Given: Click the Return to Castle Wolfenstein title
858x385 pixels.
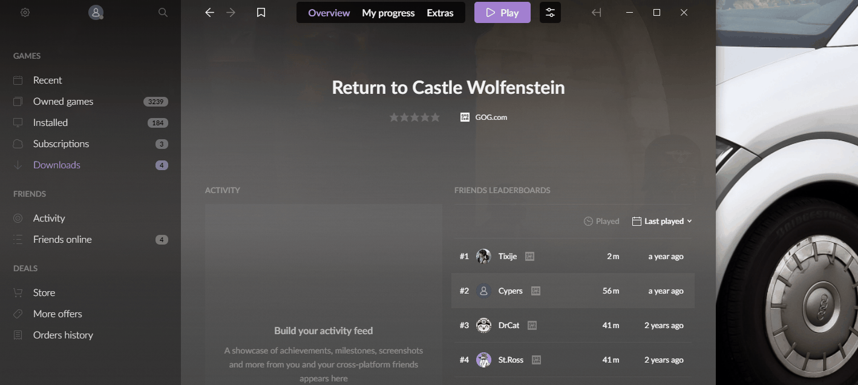Looking at the screenshot, I should pos(448,87).
